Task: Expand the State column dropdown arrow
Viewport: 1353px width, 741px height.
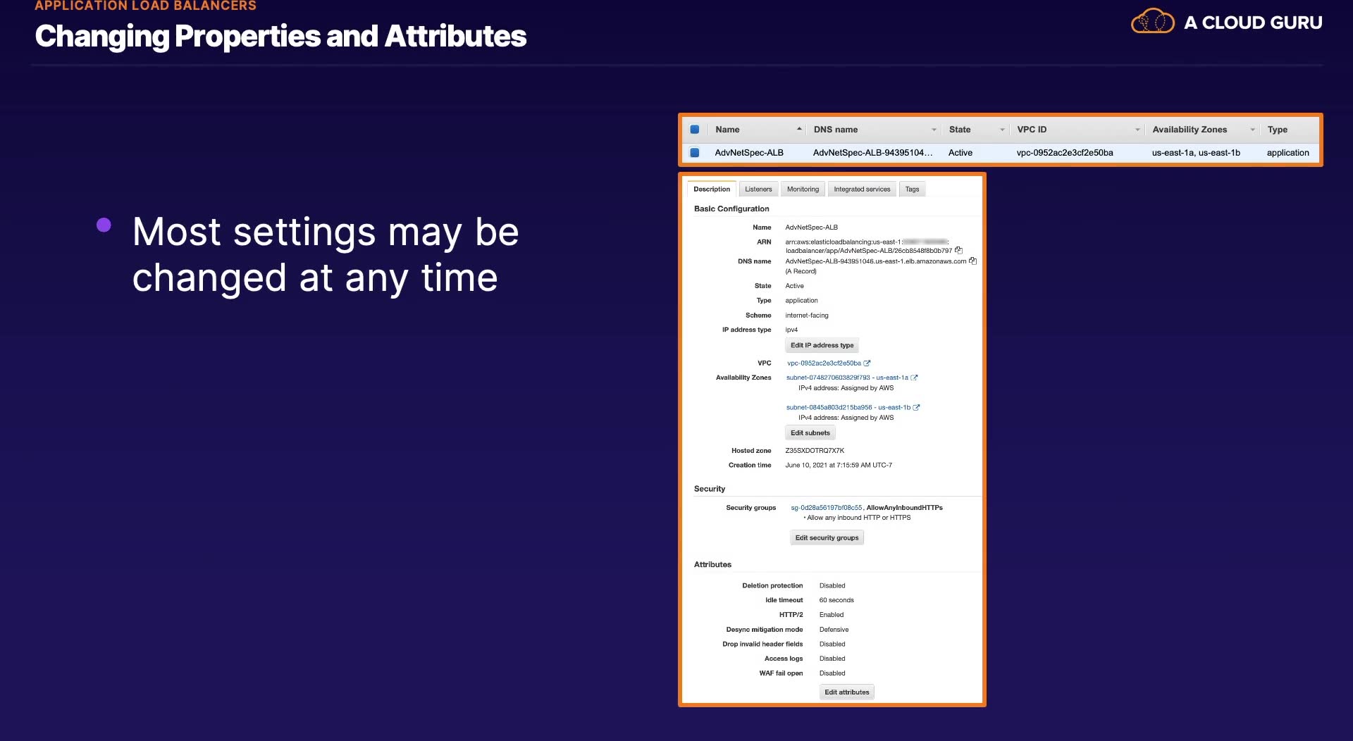Action: pos(1002,130)
